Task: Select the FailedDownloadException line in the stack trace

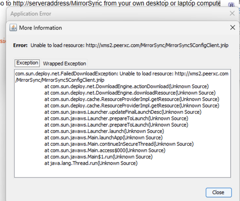Action: click(107, 73)
